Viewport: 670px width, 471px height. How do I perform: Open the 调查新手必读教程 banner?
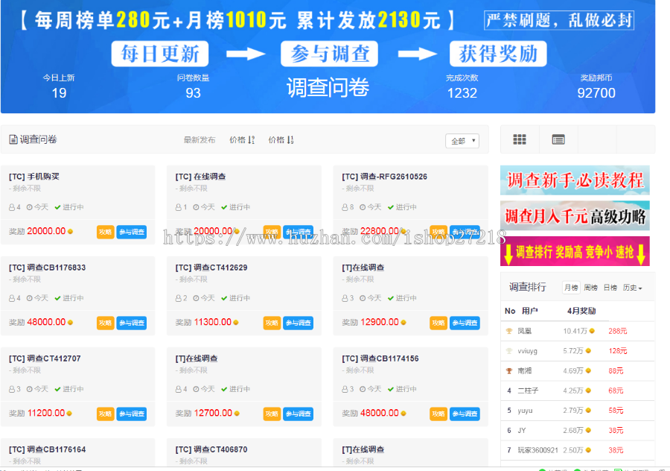click(x=575, y=180)
